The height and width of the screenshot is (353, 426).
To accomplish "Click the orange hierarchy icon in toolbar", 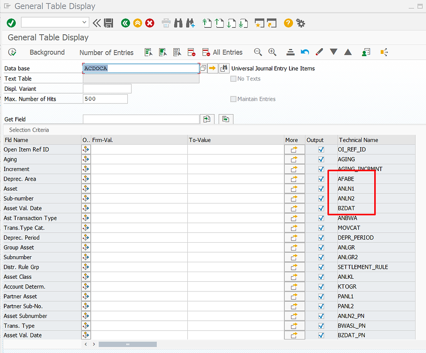I will (384, 52).
